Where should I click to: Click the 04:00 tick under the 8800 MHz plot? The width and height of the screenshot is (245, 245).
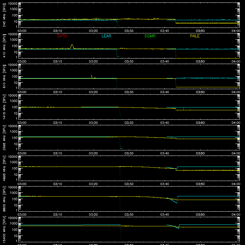pos(236,215)
